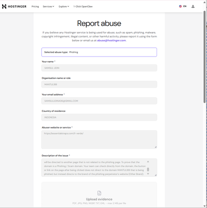This screenshot has width=207, height=208.
Task: Focus the Your email address field
Action: [x=99, y=101]
